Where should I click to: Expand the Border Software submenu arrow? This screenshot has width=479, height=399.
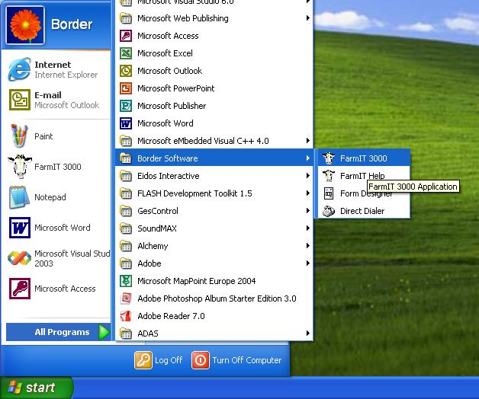[308, 158]
